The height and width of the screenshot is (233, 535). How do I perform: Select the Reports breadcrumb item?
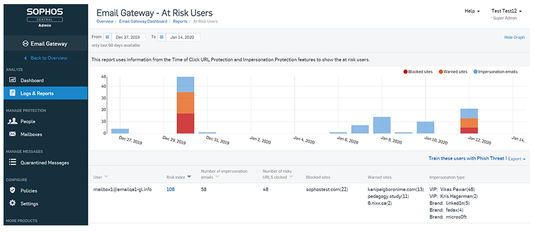181,21
